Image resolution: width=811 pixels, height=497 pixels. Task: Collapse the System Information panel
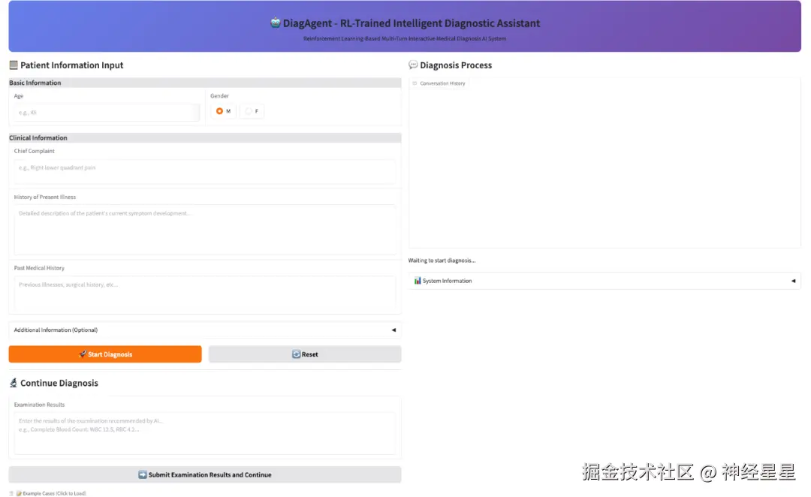click(x=793, y=280)
